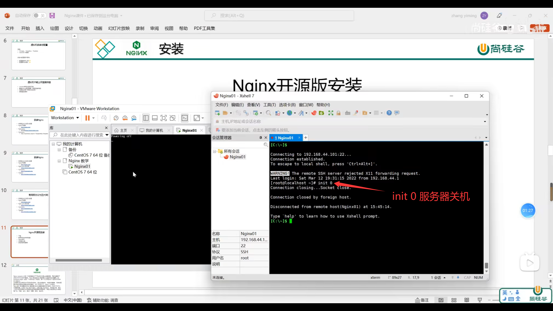
Task: Collapse the 所有会话 tree node
Action: pyautogui.click(x=214, y=151)
